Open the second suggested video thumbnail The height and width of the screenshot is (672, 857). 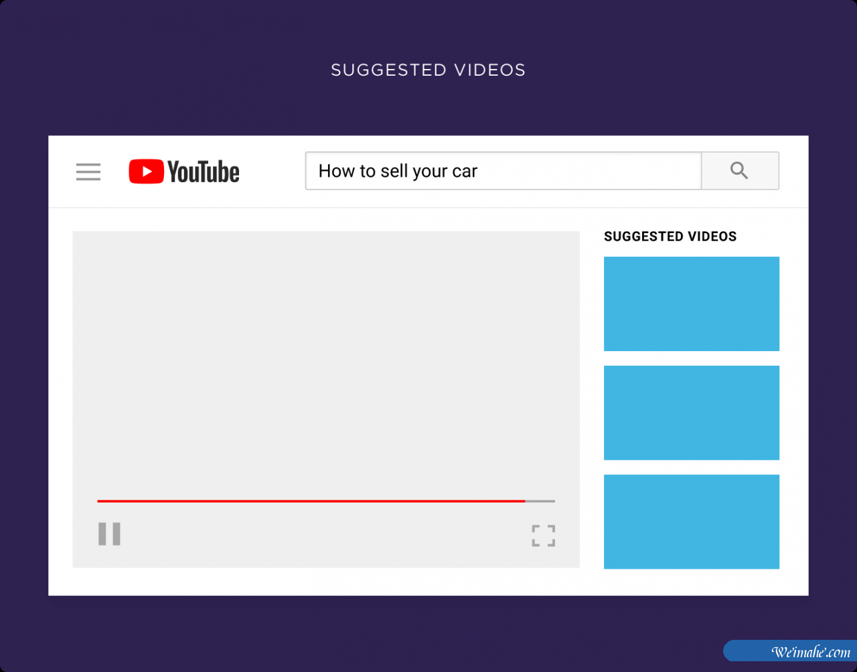[x=691, y=413]
